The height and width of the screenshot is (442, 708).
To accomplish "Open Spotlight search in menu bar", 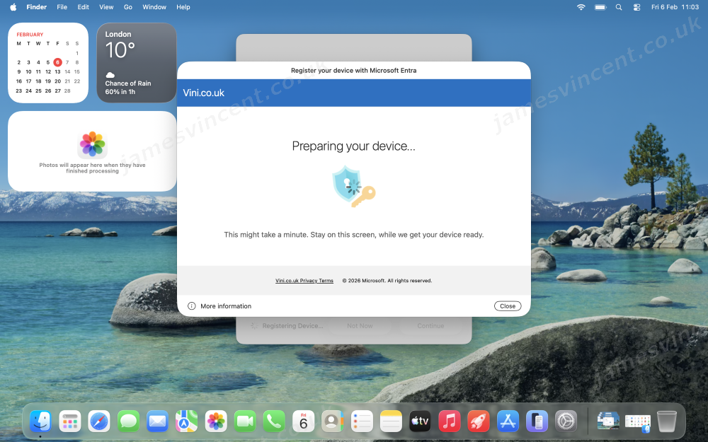I will point(619,7).
